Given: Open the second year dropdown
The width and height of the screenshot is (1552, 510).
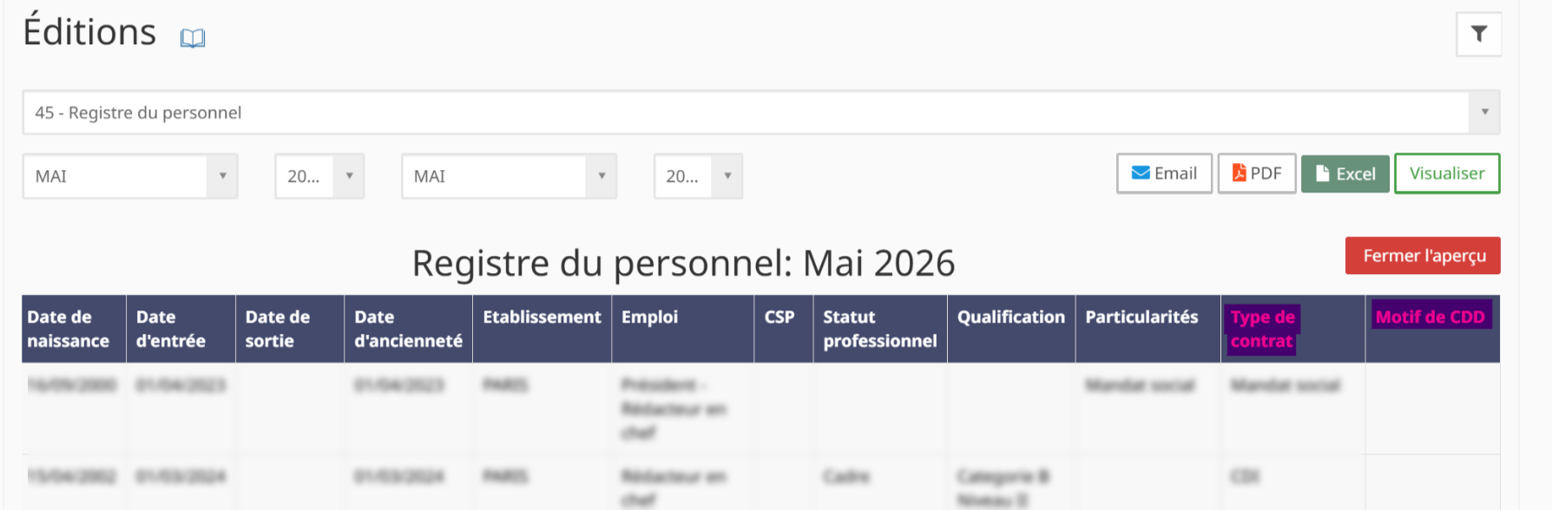Looking at the screenshot, I should 698,176.
